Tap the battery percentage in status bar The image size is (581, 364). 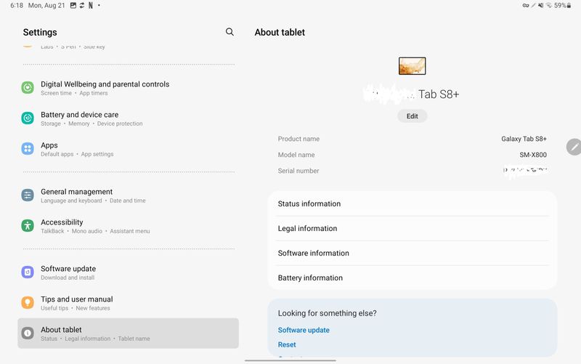tap(560, 5)
